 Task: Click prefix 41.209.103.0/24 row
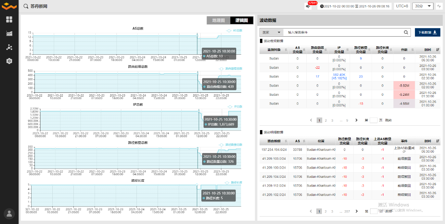274,159
